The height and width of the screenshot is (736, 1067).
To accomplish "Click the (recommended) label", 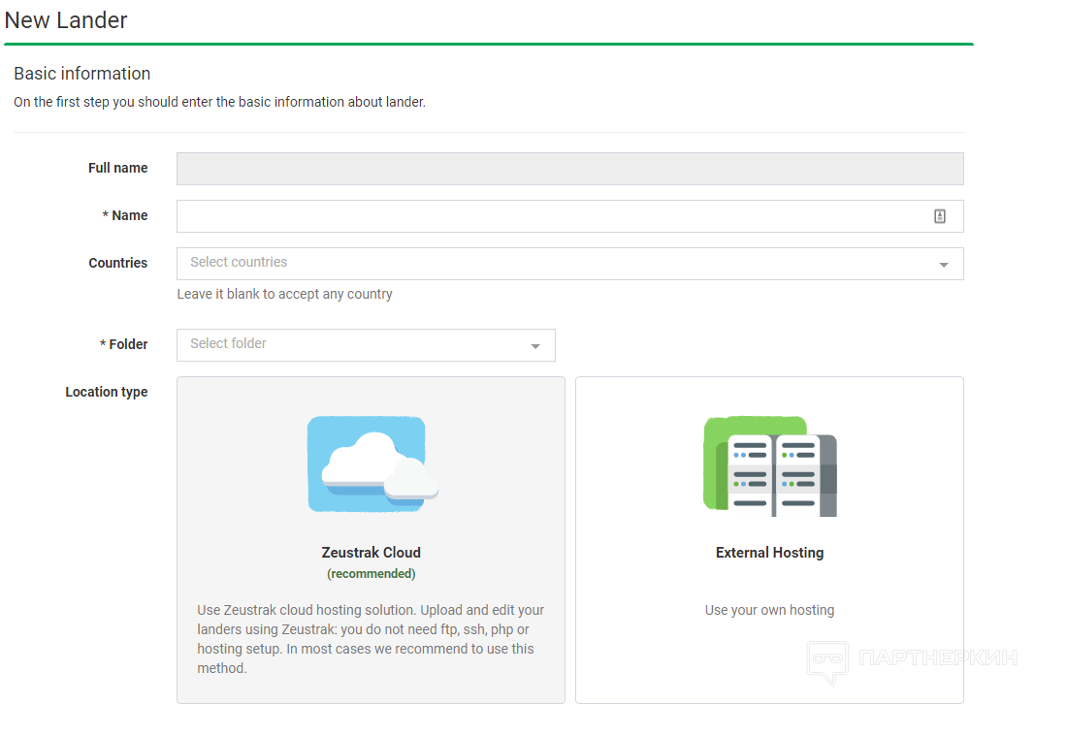I will tap(371, 573).
